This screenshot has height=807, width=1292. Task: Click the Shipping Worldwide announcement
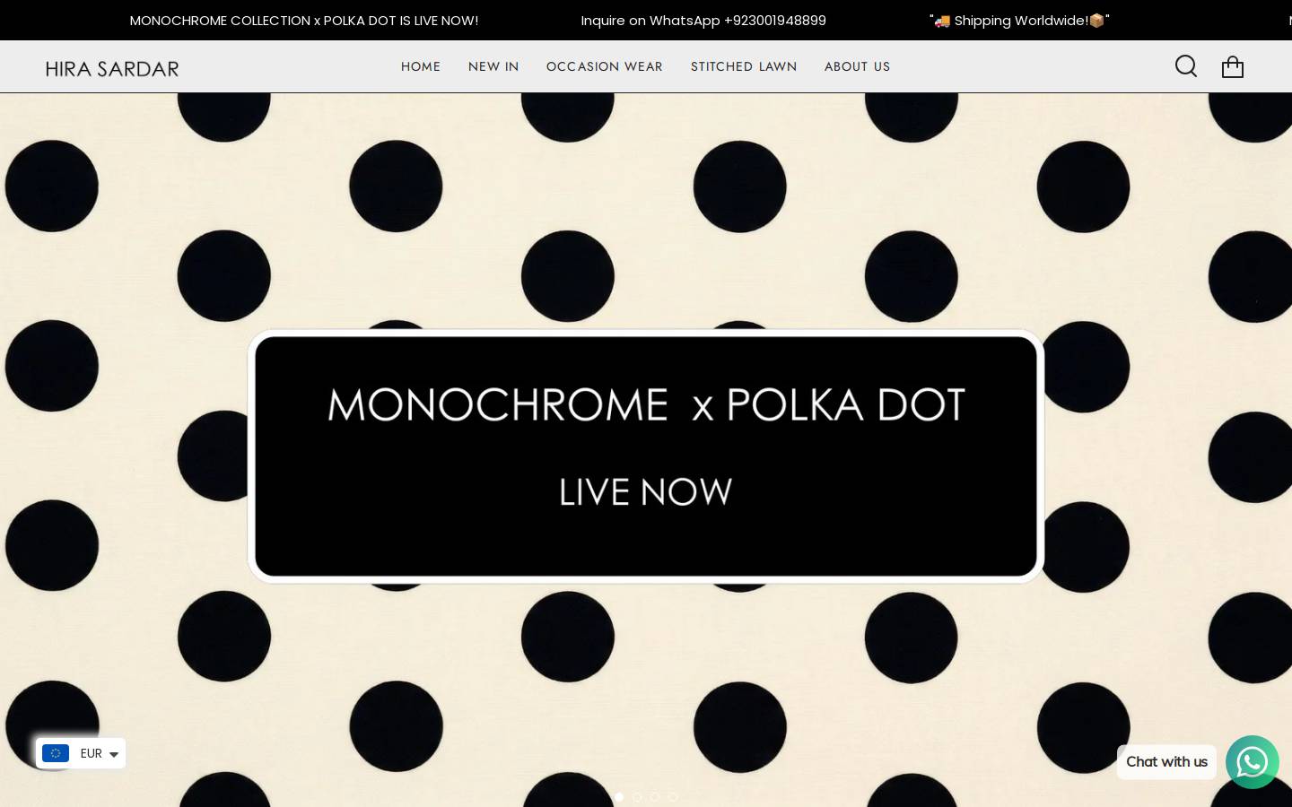coord(1019,21)
